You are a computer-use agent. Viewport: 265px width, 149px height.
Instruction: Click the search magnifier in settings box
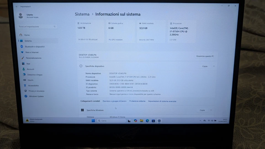tap(55, 26)
